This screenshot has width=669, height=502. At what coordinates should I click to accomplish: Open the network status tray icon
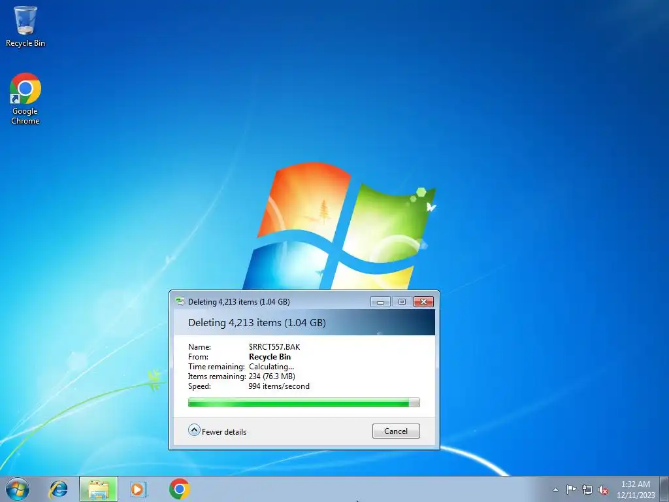click(587, 490)
